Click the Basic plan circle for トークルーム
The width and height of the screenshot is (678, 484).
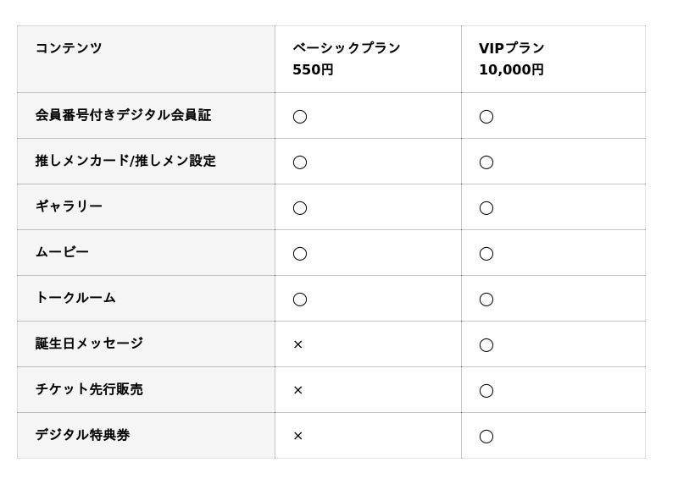point(300,299)
